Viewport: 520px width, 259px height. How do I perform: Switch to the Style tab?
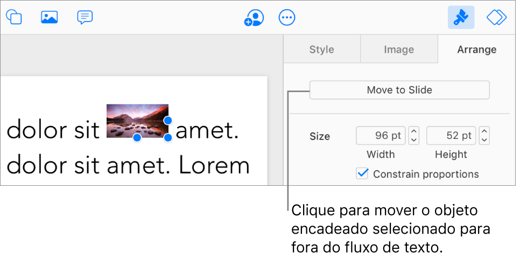click(x=322, y=50)
